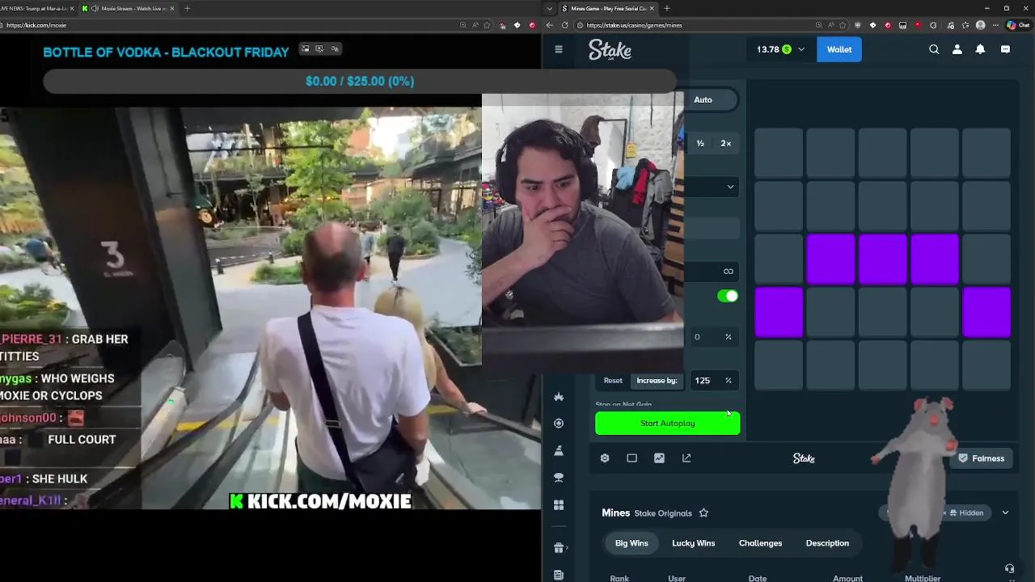Open sidebar four-squares grid icon
Viewport: 1035px width, 582px height.
(x=559, y=505)
